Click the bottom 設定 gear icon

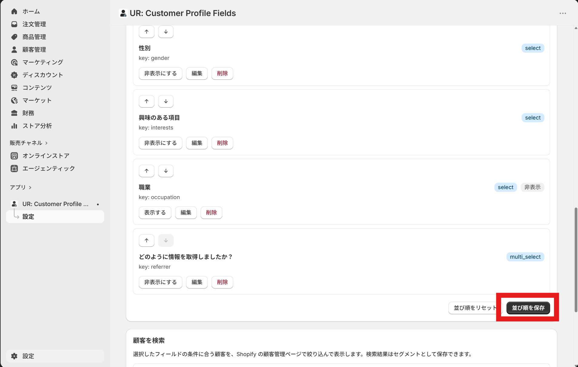(x=14, y=356)
